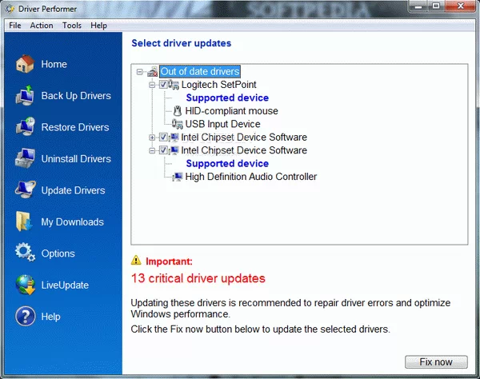Click the LiveUpdate globe icon
This screenshot has width=480, height=379.
[x=25, y=285]
